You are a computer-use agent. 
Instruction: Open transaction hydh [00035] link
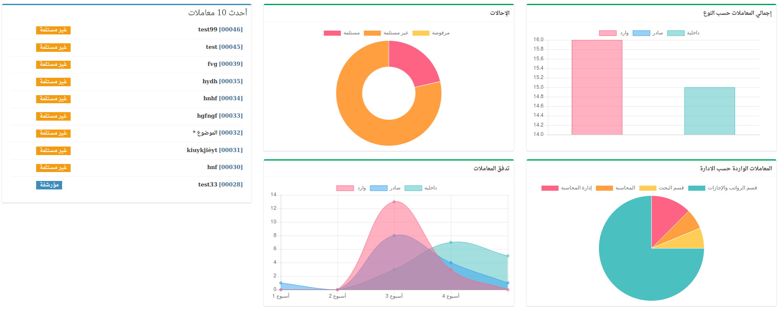(x=222, y=82)
